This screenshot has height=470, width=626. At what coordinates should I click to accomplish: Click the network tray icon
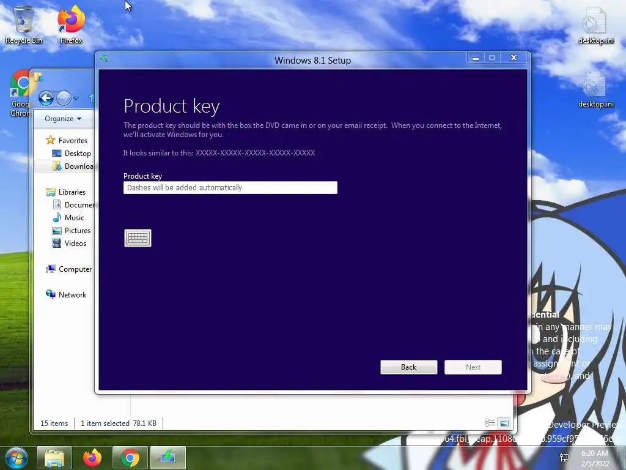tap(564, 458)
